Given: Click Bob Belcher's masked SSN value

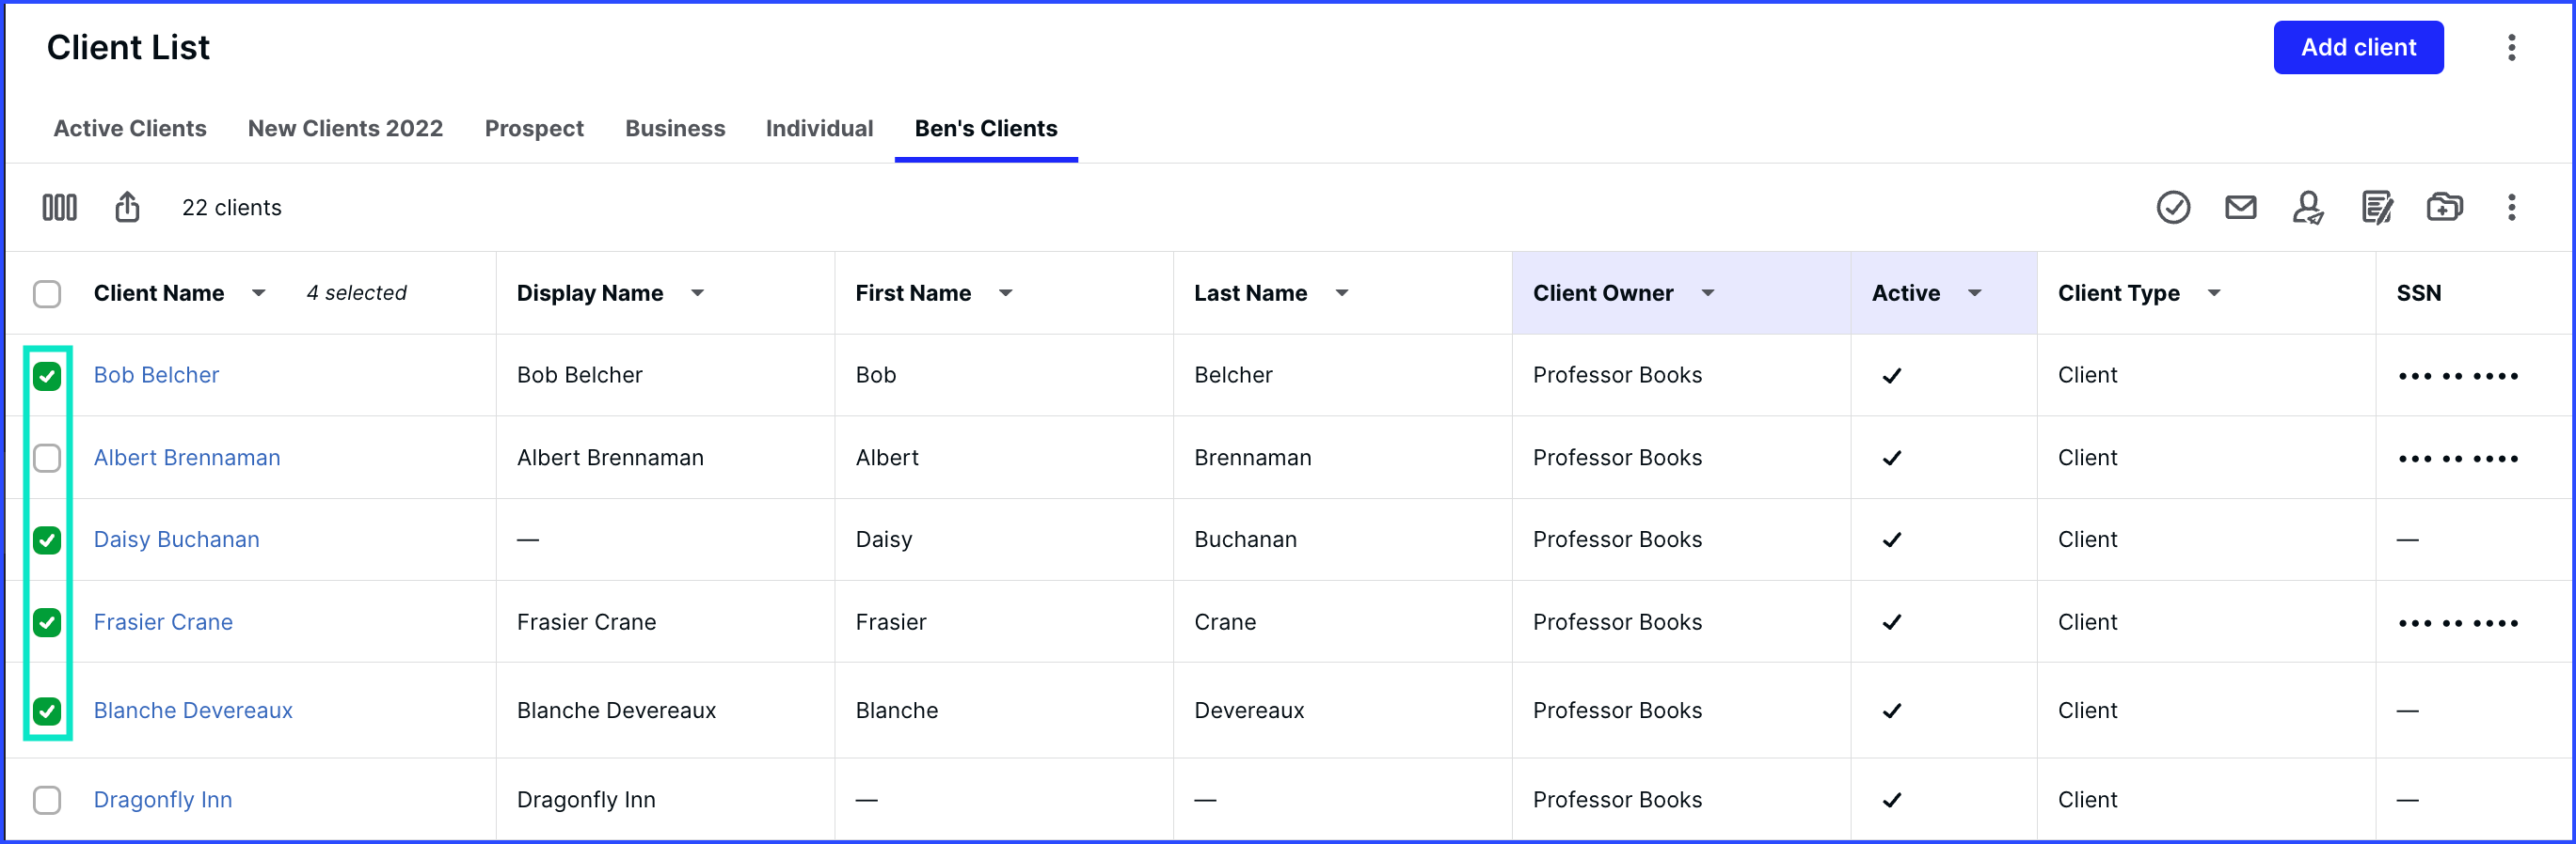Looking at the screenshot, I should point(2458,377).
